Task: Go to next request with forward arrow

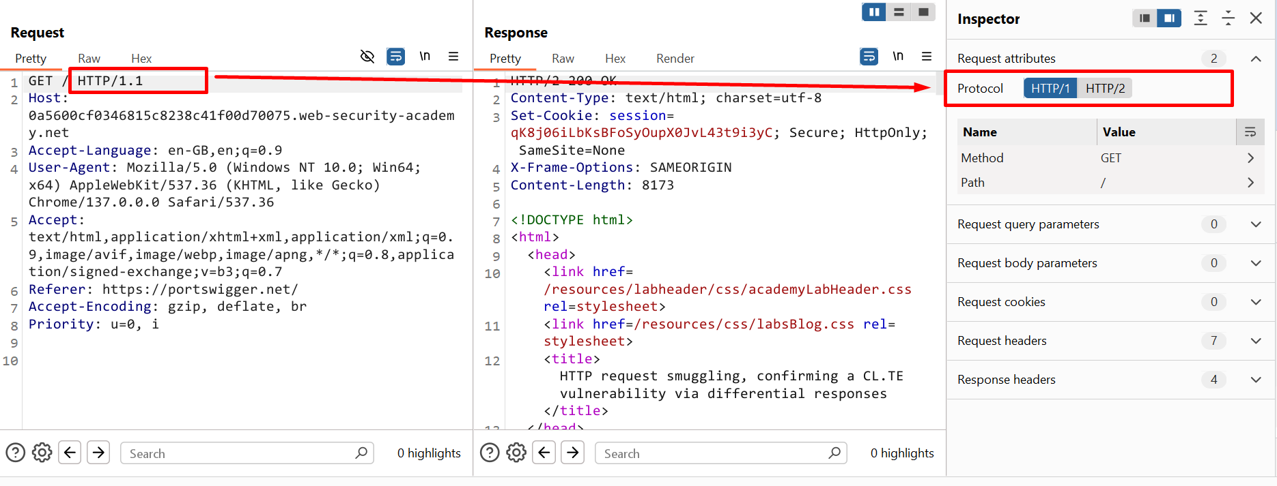Action: [99, 453]
